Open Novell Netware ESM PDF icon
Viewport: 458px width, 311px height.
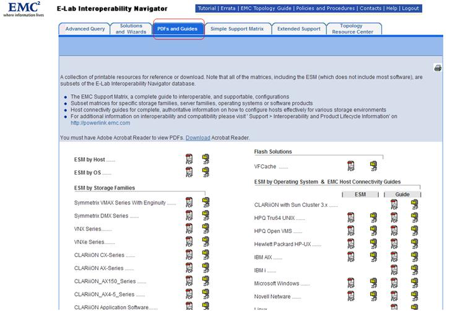click(x=351, y=296)
